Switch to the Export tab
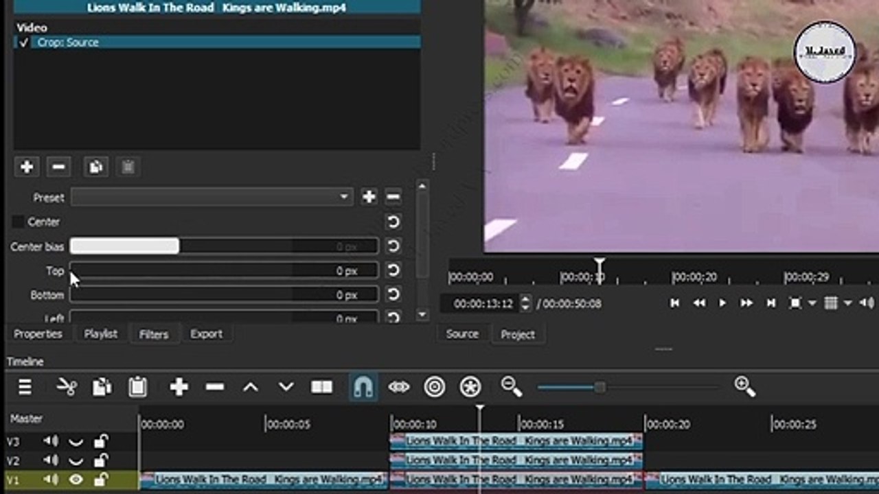879x494 pixels. (x=206, y=333)
